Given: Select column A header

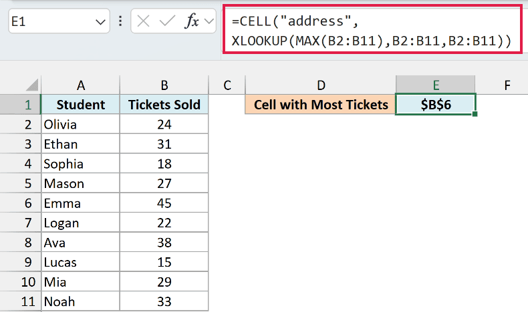Looking at the screenshot, I should click(80, 85).
